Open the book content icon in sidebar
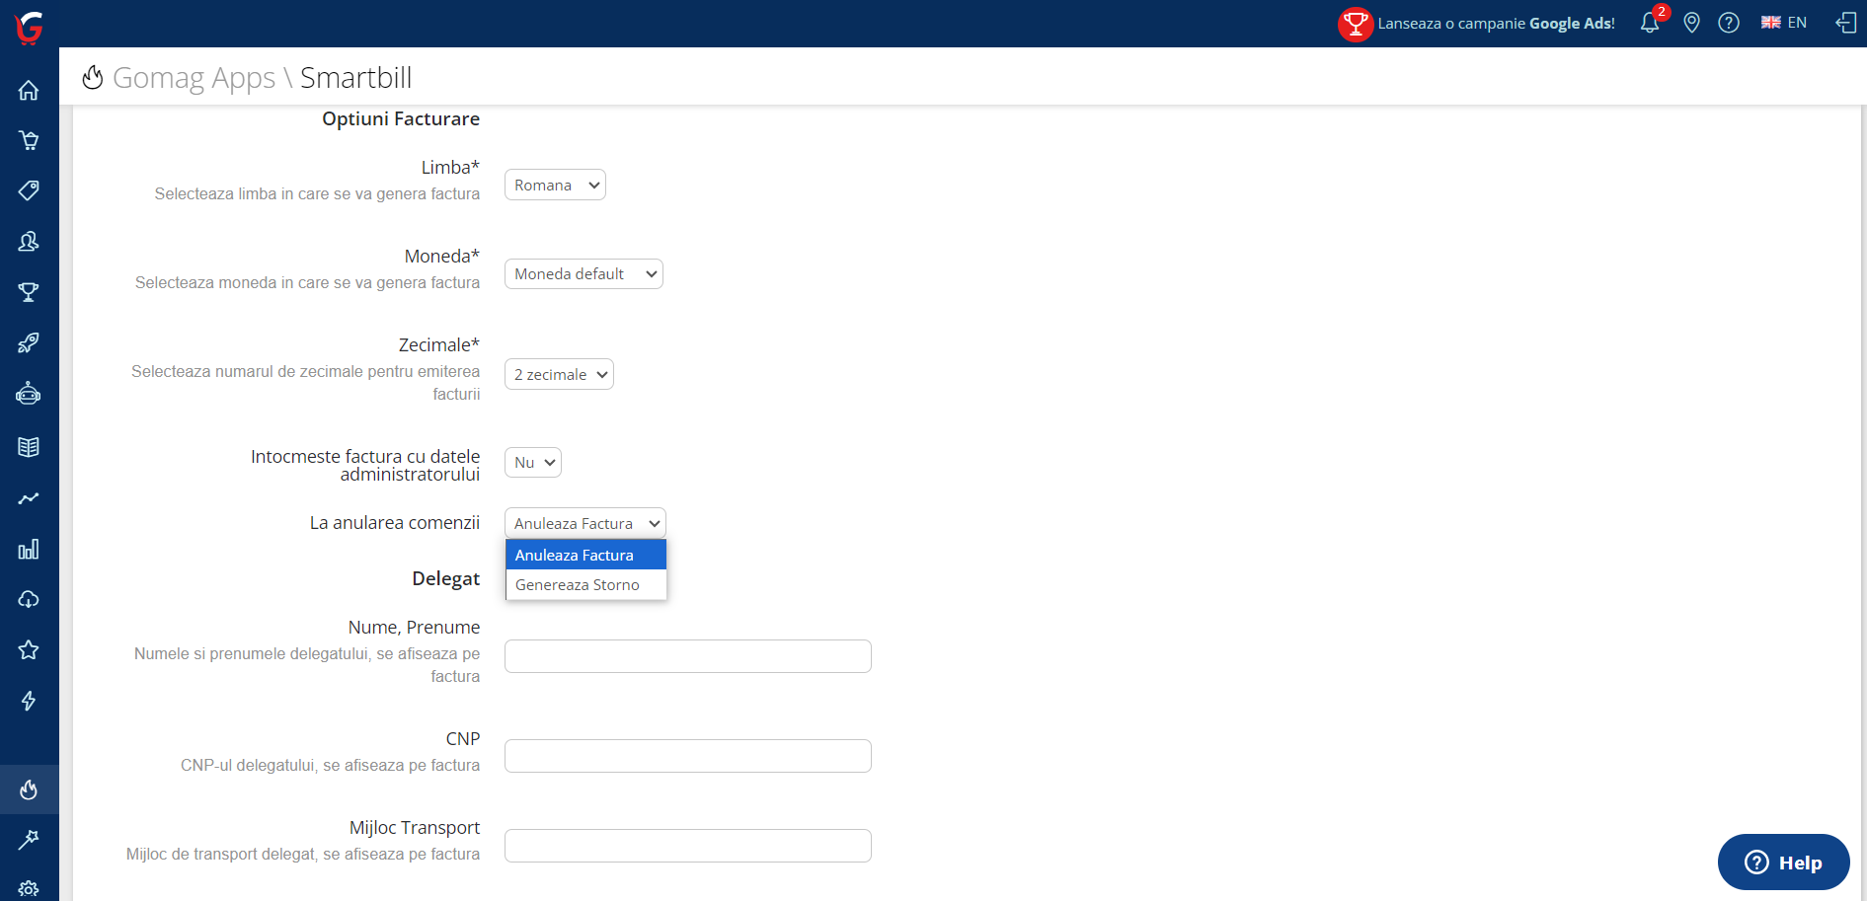This screenshot has width=1867, height=901. tap(29, 447)
